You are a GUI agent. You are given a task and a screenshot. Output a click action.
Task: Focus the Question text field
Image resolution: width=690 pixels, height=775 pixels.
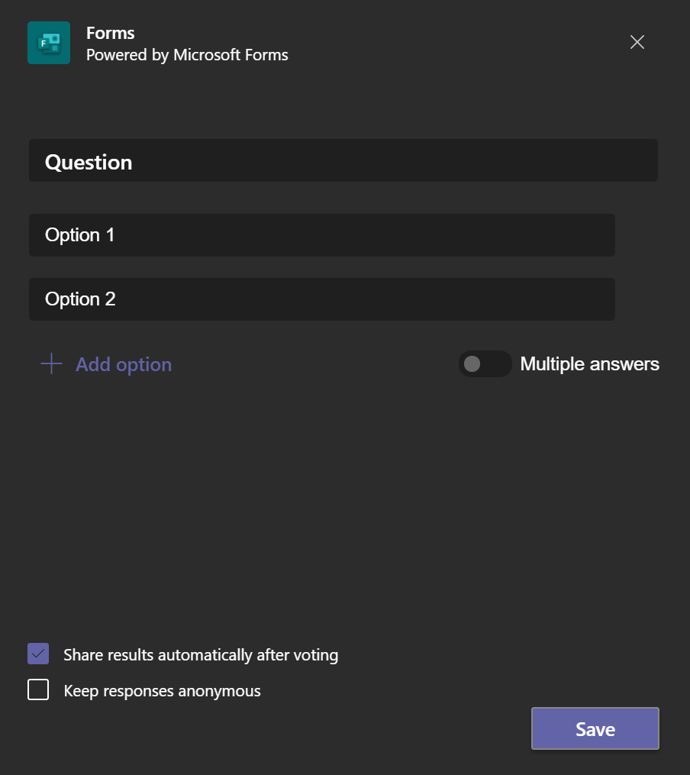(343, 161)
